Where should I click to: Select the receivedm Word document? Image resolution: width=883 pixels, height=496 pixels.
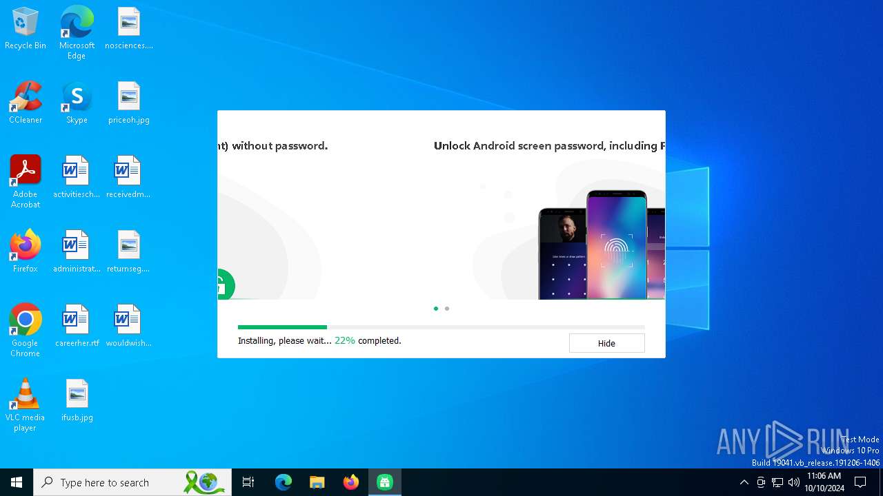click(129, 178)
